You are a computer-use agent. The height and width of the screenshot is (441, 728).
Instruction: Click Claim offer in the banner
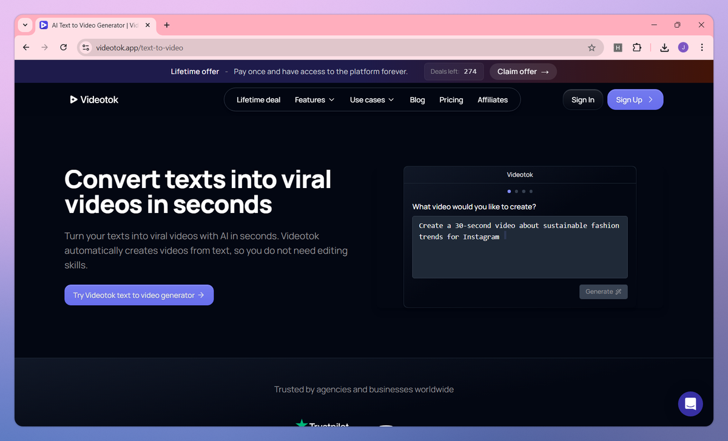tap(523, 72)
